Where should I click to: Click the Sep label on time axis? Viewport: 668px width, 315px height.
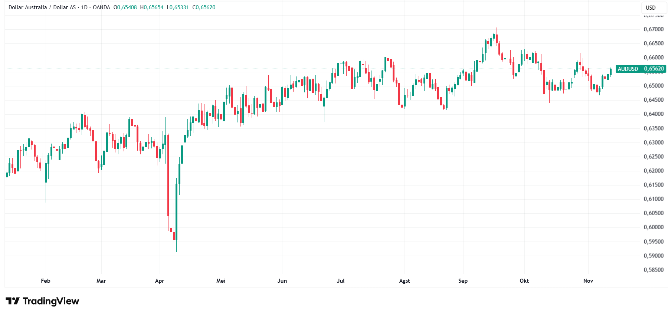[463, 281]
